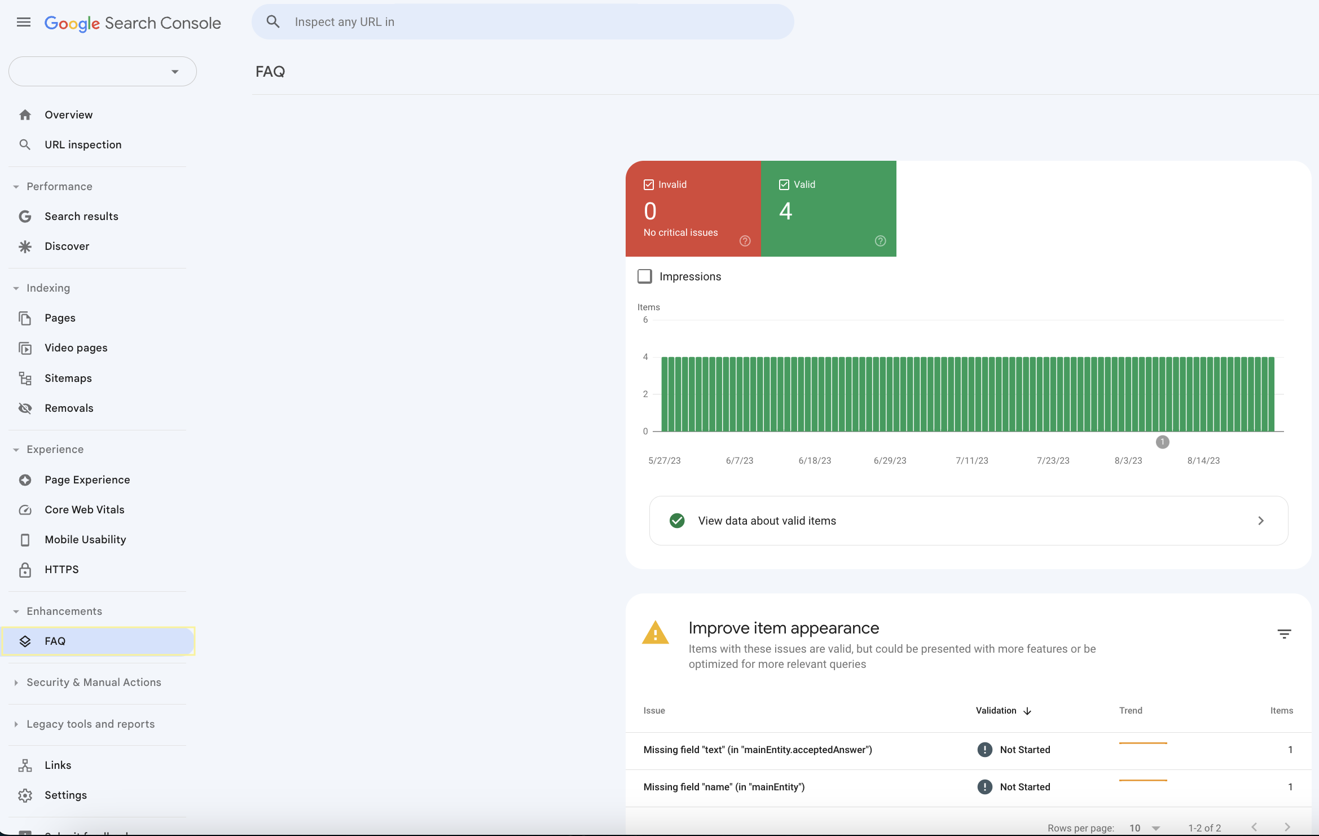The width and height of the screenshot is (1319, 836).
Task: Click the Discover asterisk icon
Action: click(25, 247)
